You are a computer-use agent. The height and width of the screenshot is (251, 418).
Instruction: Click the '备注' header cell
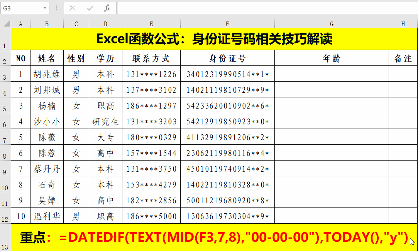pos(403,58)
